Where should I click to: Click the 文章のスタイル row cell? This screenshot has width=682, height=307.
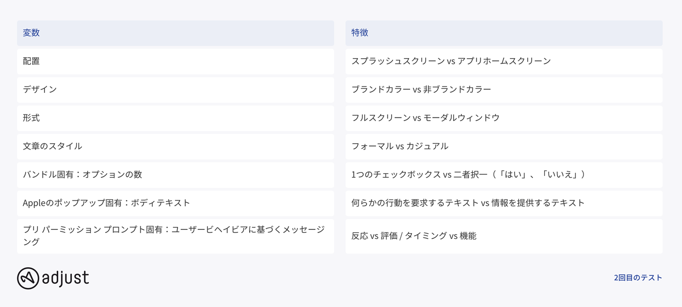(175, 146)
